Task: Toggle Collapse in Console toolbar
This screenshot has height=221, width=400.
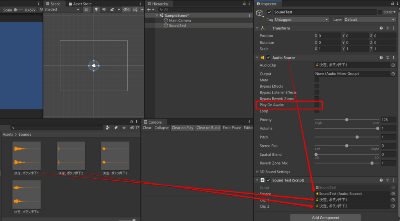Action: [x=161, y=128]
